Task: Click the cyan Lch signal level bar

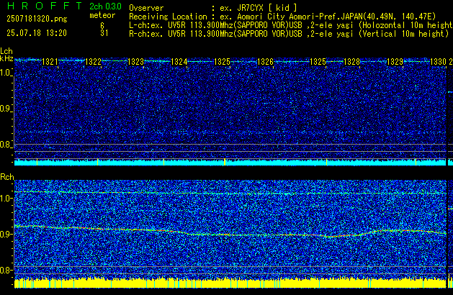Action: tap(230, 162)
